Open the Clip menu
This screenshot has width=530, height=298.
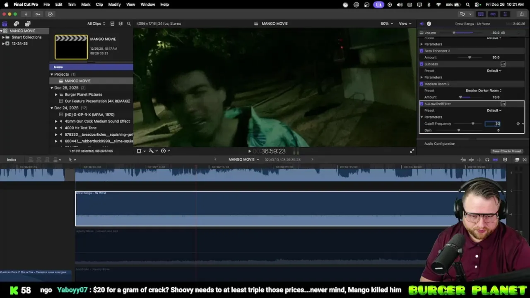point(99,5)
